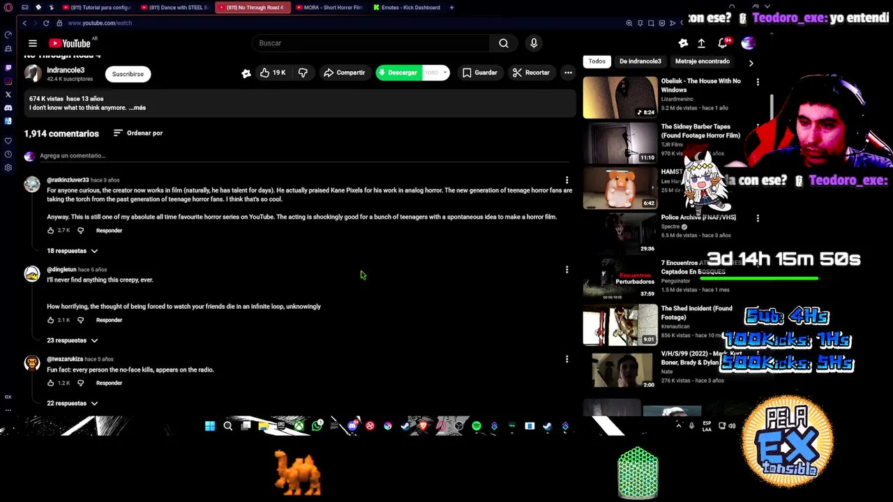Open the Ordenar por sort dropdown

pos(138,133)
